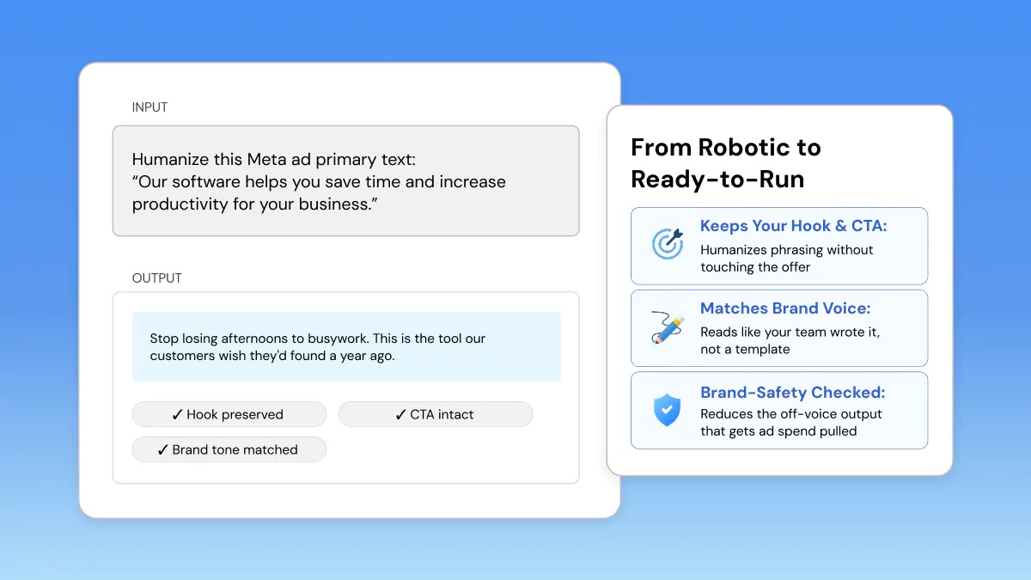Open the Matches Brand Voice heading
The width and height of the screenshot is (1031, 580).
coord(785,308)
